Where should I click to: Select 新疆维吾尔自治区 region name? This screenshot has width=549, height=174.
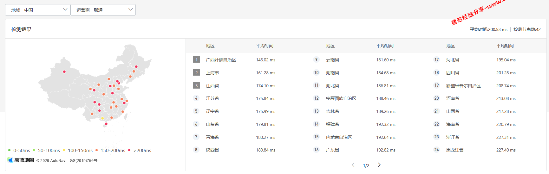point(463,86)
